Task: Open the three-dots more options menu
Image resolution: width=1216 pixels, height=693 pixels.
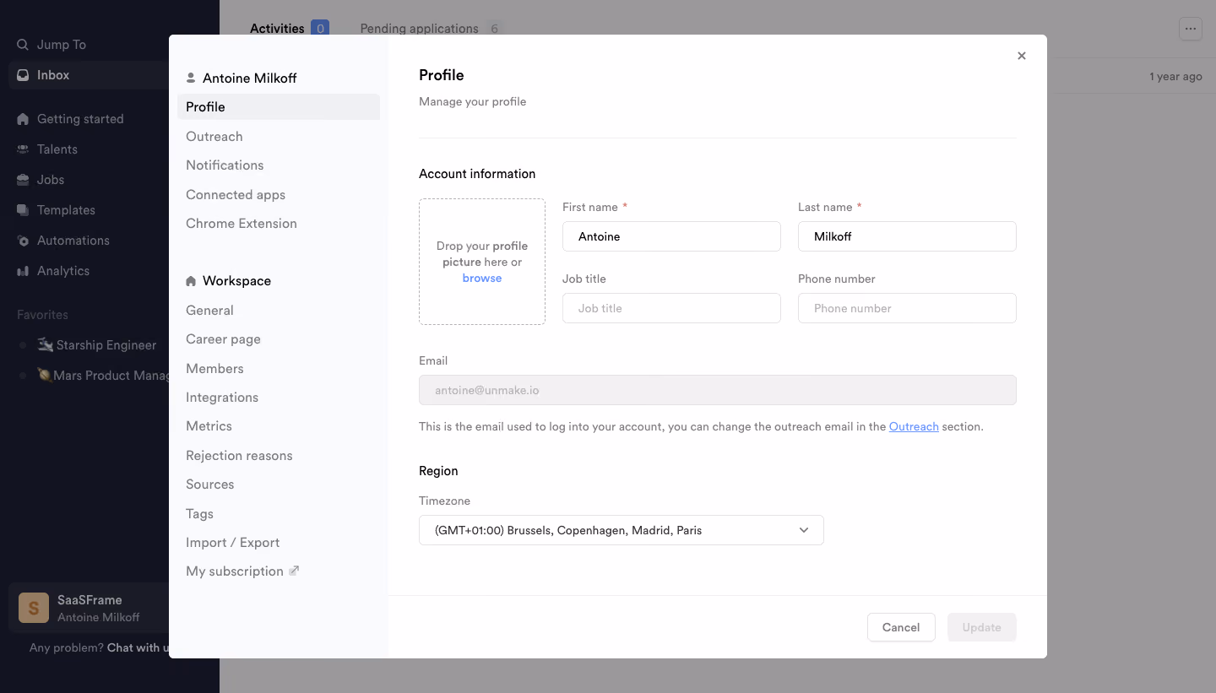Action: [1191, 29]
